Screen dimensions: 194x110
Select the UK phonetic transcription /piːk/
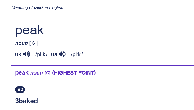(x=41, y=54)
